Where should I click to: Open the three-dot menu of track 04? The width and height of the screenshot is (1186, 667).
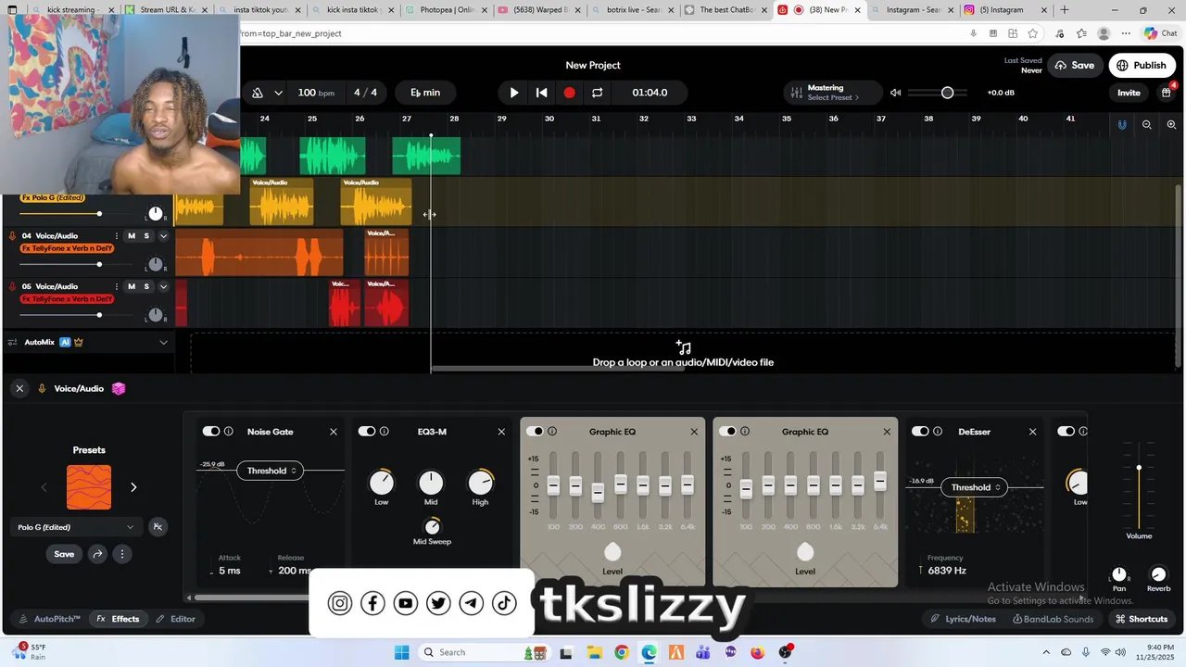pos(117,236)
